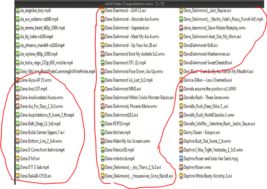
Task: Click the icon of Dana kitchen.mp4
Action: (103, 133)
